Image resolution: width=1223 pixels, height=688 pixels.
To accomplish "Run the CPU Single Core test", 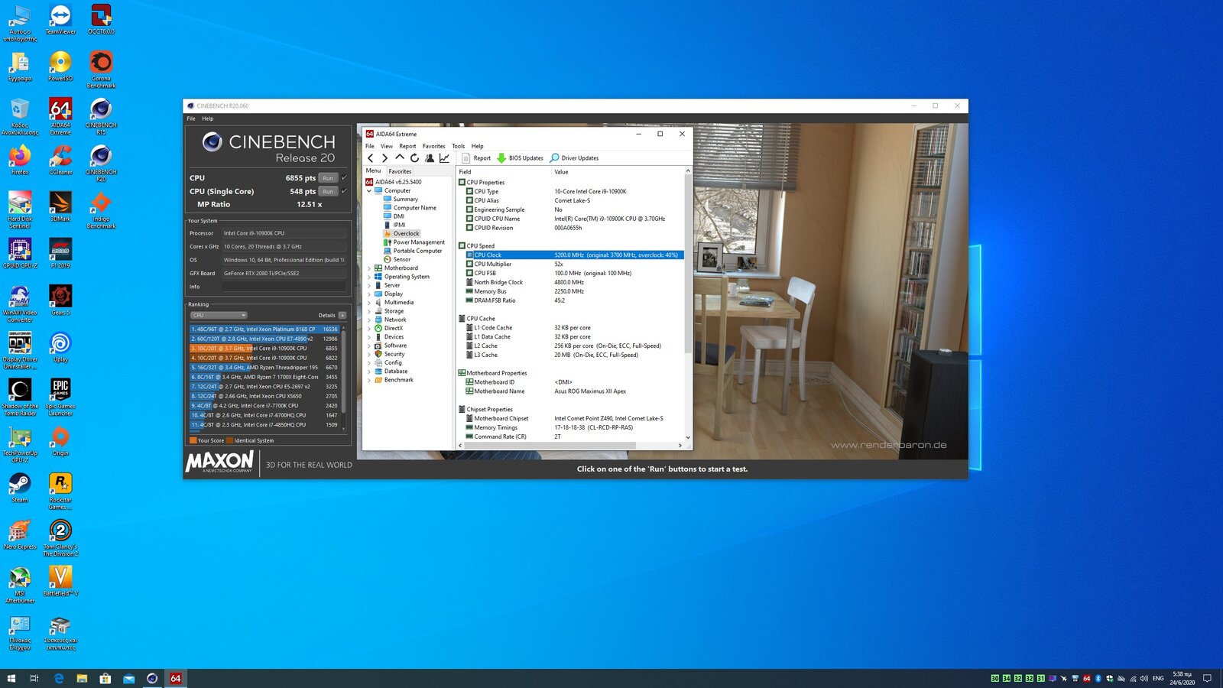I will click(x=328, y=191).
